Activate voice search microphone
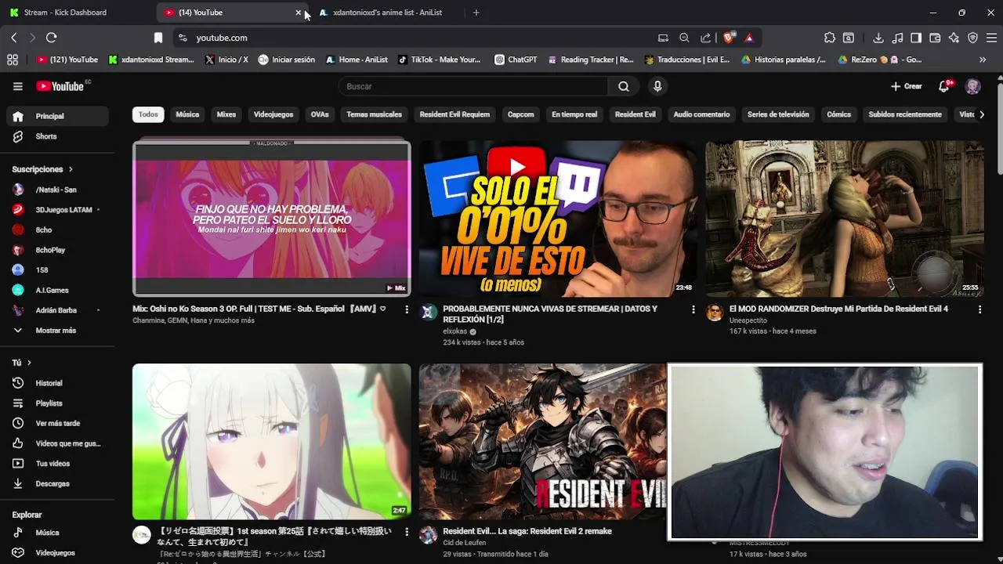This screenshot has height=564, width=1003. pos(657,86)
